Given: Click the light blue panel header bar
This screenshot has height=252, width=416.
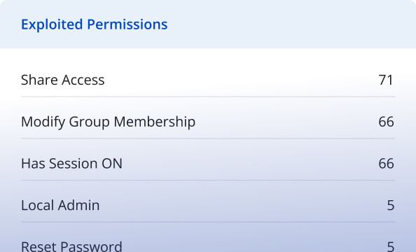Looking at the screenshot, I should pos(208,24).
